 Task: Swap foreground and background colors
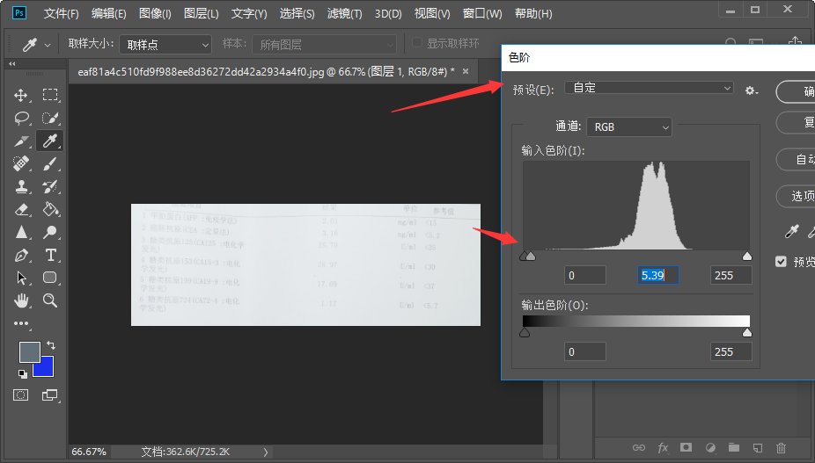click(x=51, y=344)
